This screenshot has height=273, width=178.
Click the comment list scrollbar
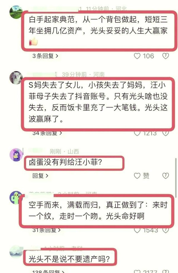pos(176,178)
